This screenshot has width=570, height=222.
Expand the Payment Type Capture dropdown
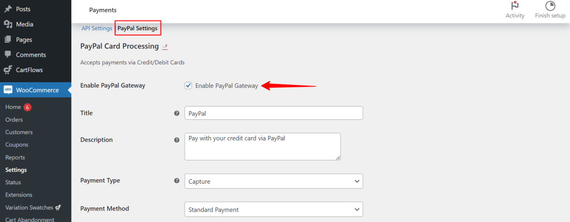(x=274, y=181)
